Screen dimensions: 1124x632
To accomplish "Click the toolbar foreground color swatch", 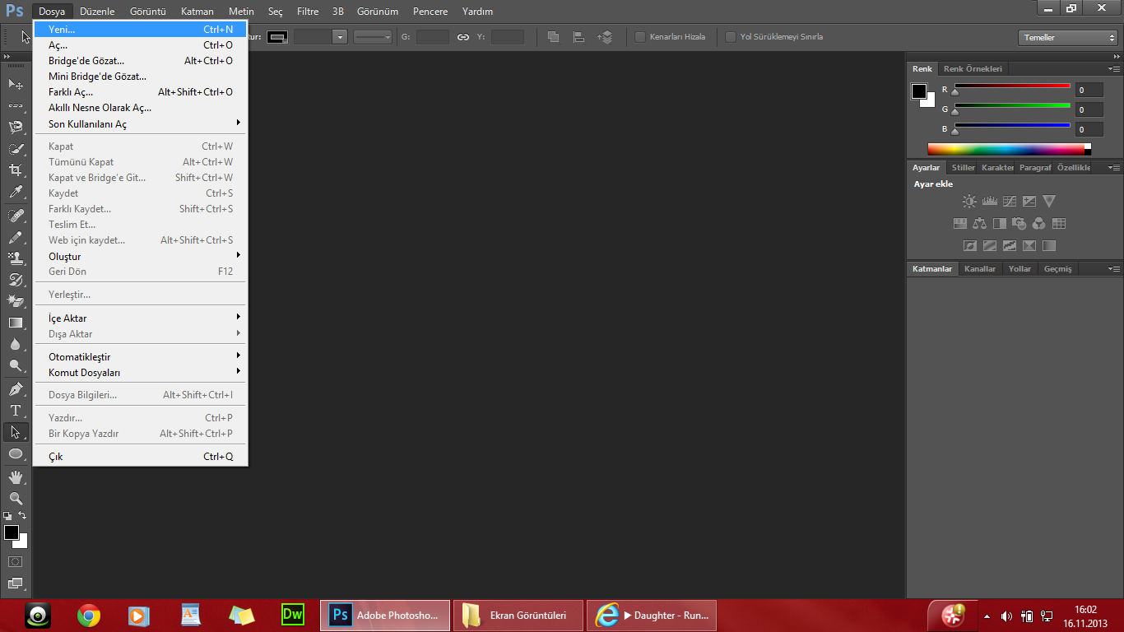I will pos(12,532).
